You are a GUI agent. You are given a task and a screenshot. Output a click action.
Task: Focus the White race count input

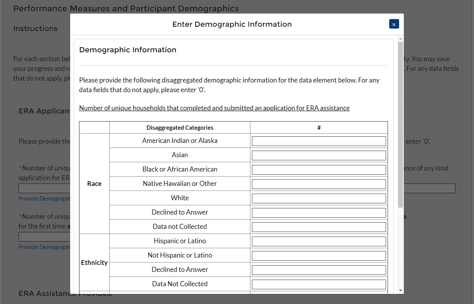pos(319,198)
